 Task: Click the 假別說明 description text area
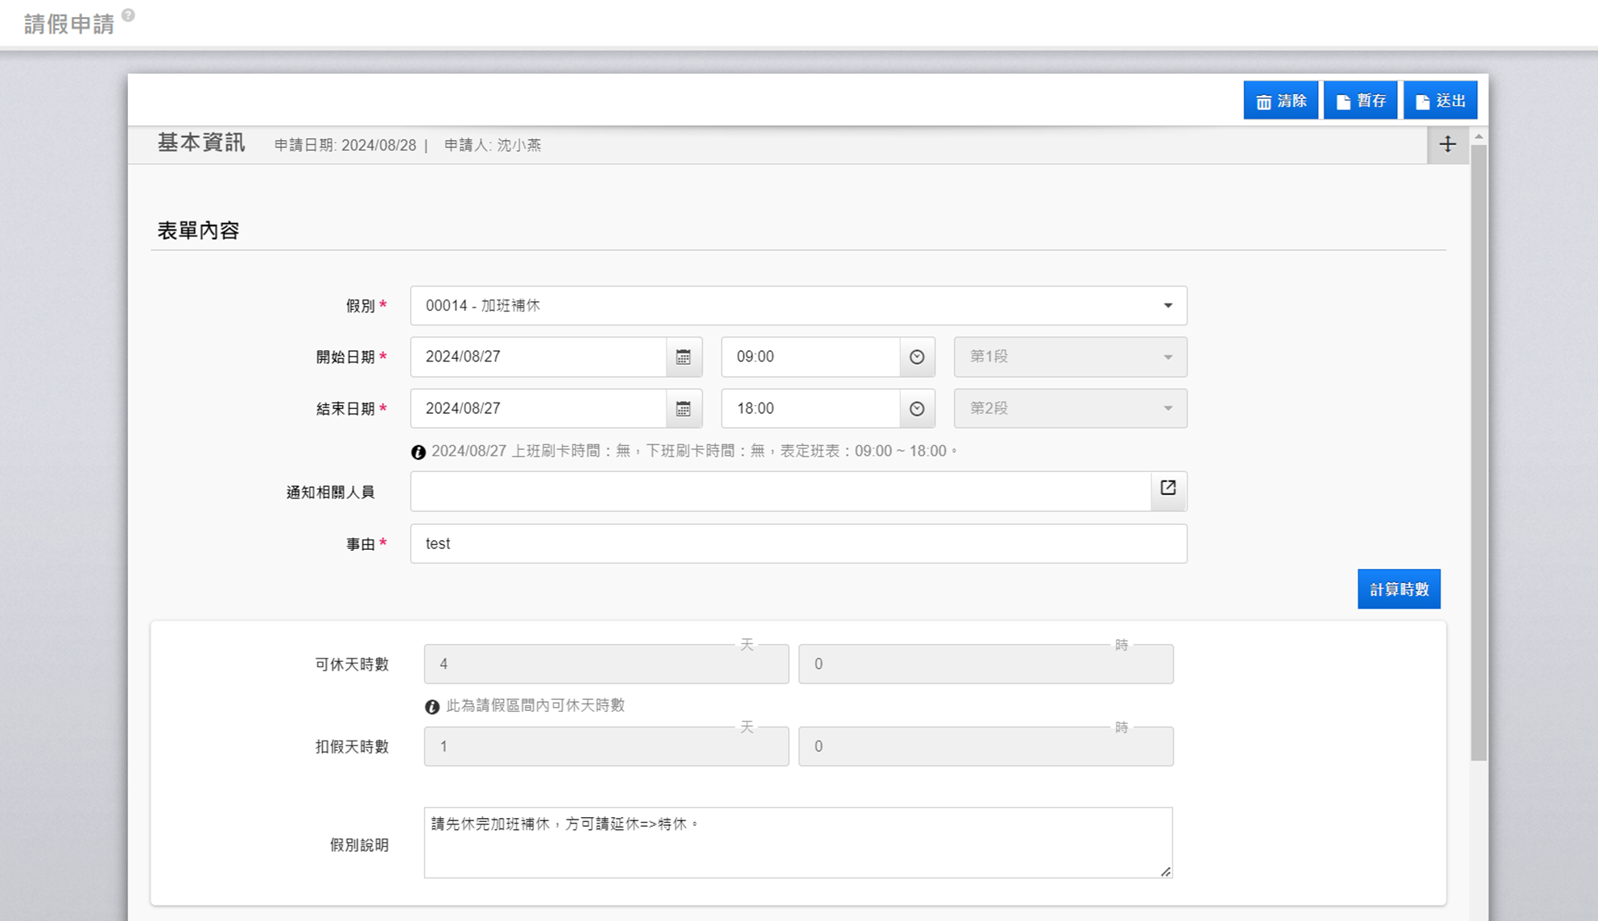pyautogui.click(x=798, y=843)
